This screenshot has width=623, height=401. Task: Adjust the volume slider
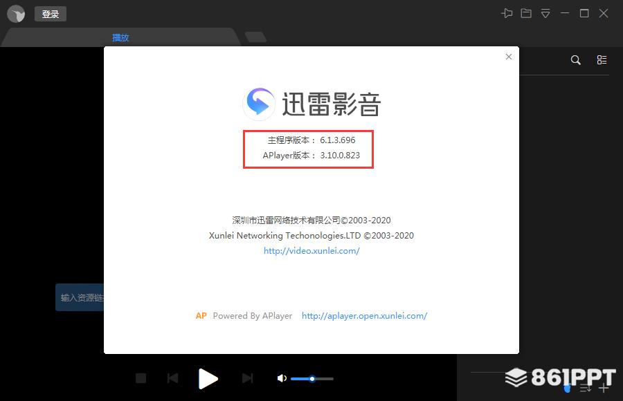312,379
